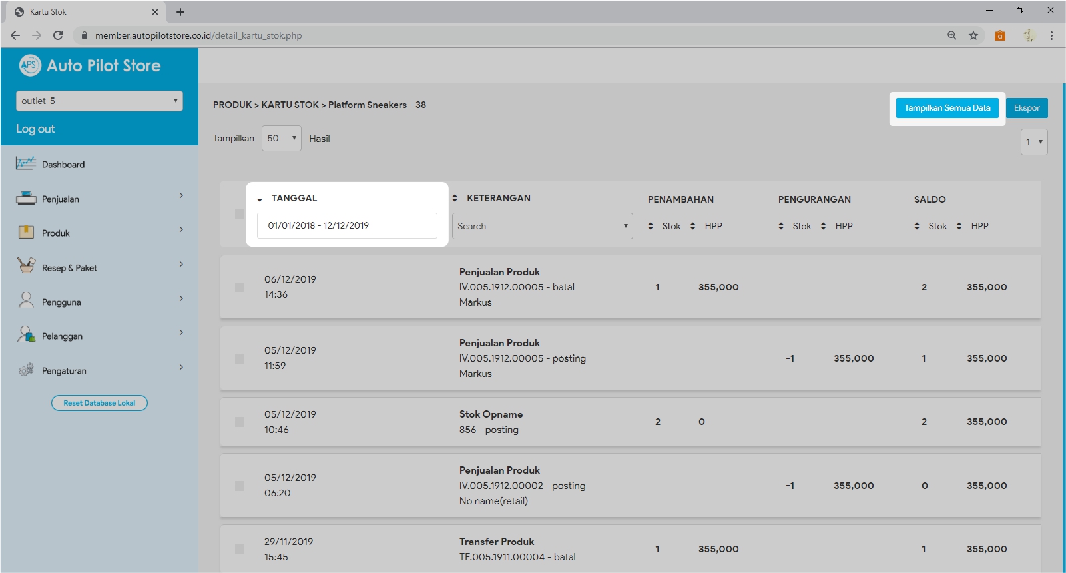Viewport: 1066px width, 573px height.
Task: Click the Resep & Paket mortar icon
Action: [x=25, y=266]
